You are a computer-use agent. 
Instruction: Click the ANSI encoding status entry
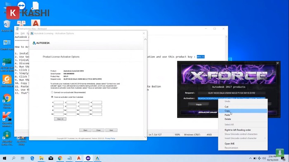[209, 135]
